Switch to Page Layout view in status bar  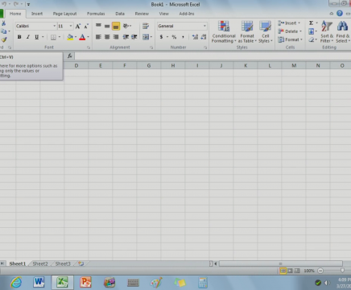coord(290,271)
